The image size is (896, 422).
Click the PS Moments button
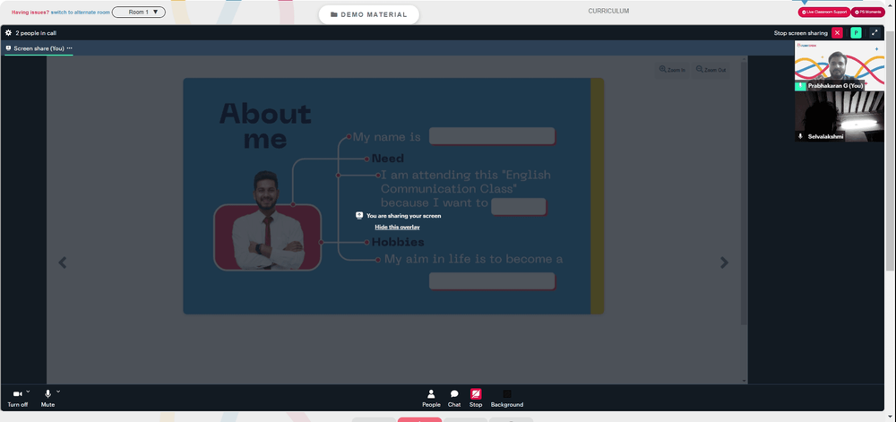867,12
